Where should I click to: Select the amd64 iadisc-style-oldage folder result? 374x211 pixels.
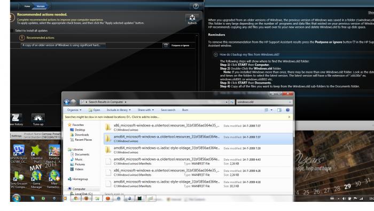pyautogui.click(x=198, y=150)
